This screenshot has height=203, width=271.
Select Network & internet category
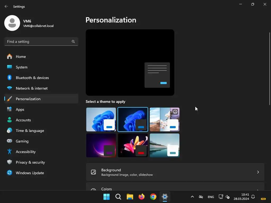32,88
